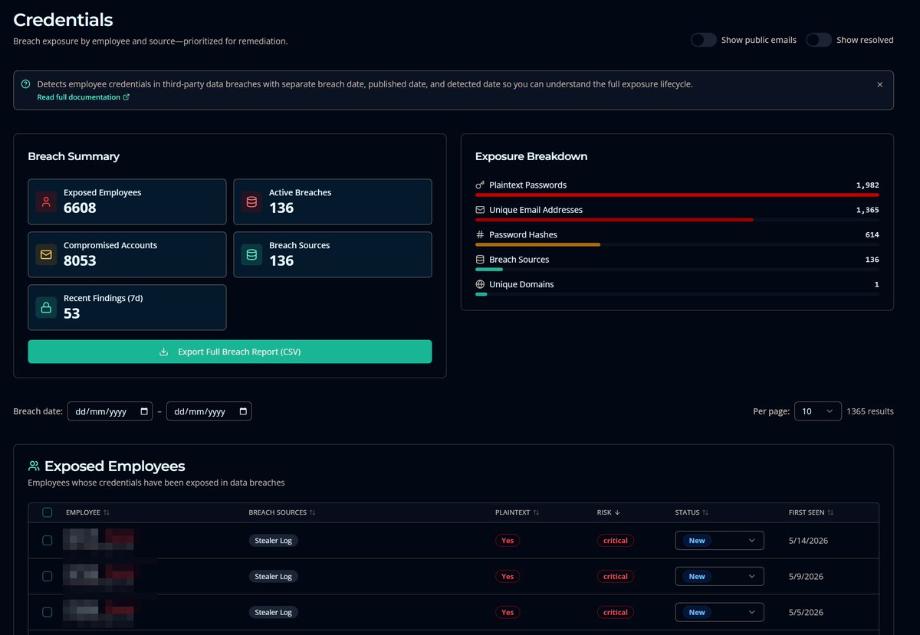The width and height of the screenshot is (920, 635).
Task: Click Stealer Log tag in 5/14/2026 row
Action: point(274,541)
